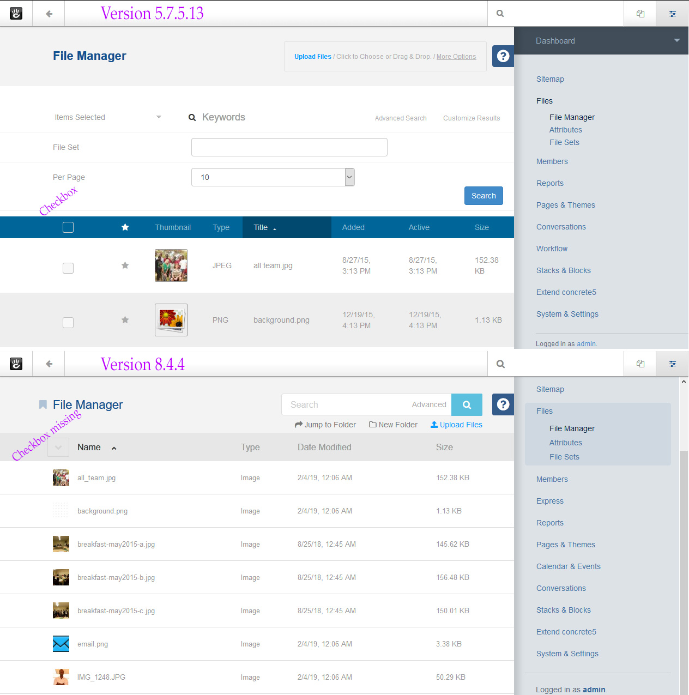Click the back arrow beside the concrete5 logo
Image resolution: width=689 pixels, height=695 pixels.
click(49, 13)
